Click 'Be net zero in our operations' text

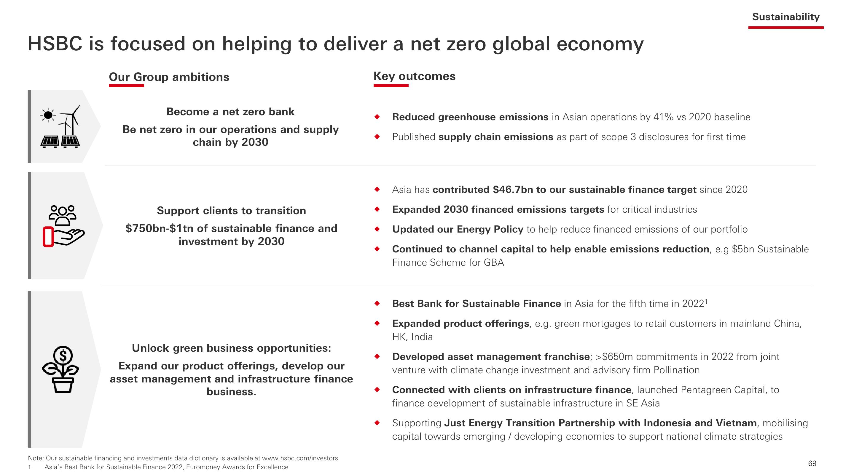tap(230, 136)
